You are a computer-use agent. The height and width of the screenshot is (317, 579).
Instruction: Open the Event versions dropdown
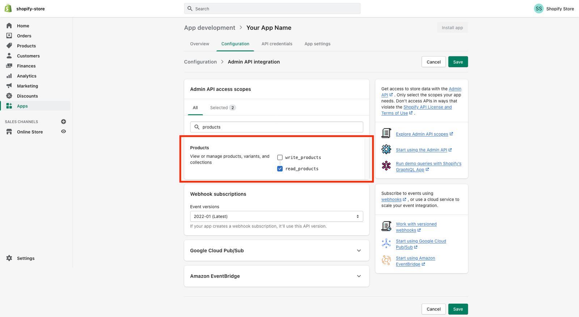(x=276, y=216)
